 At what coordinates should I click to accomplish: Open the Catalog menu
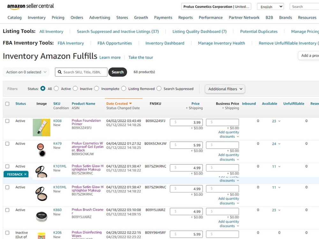[x=14, y=18]
